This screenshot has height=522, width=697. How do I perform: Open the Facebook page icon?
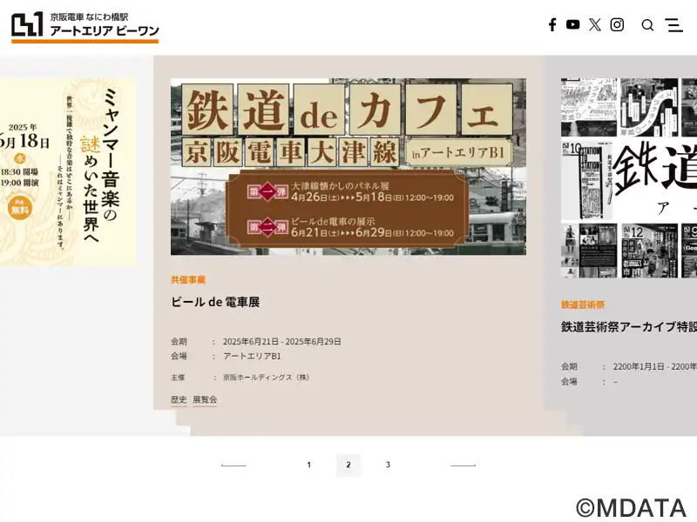click(552, 25)
